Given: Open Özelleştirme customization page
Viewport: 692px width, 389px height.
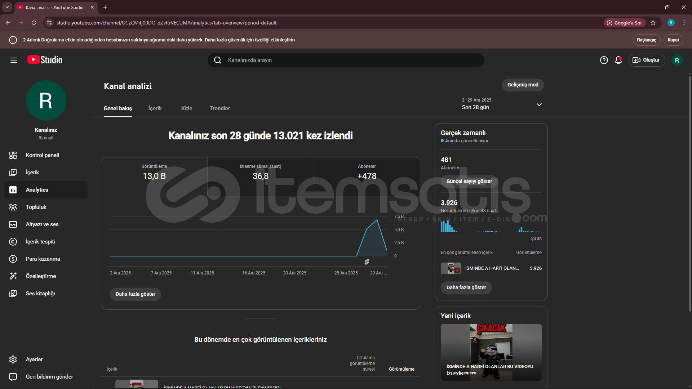Looking at the screenshot, I should pyautogui.click(x=41, y=276).
